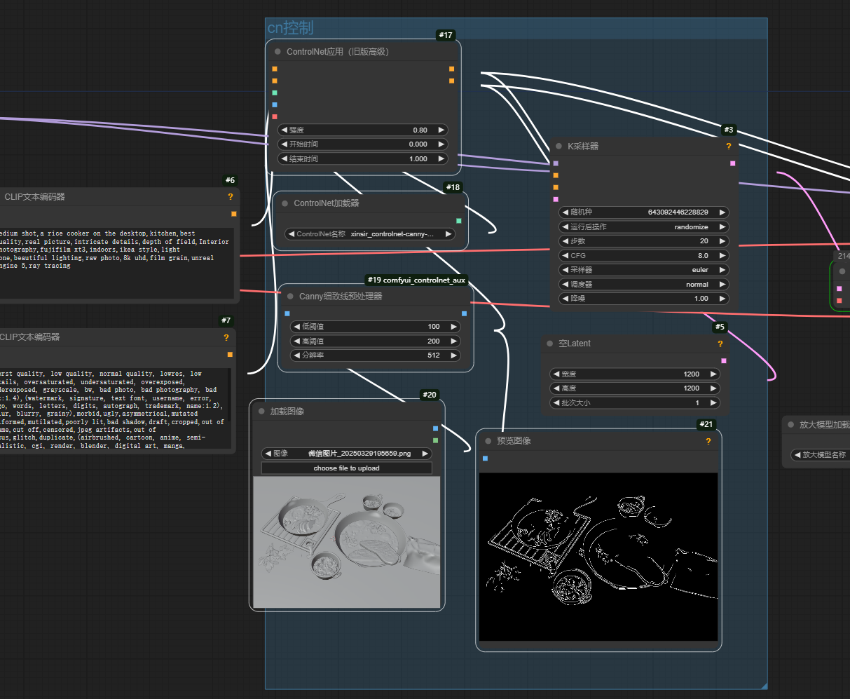Click the help icon on CLIP文本编码器 #6 node
The width and height of the screenshot is (850, 699).
pos(231,197)
